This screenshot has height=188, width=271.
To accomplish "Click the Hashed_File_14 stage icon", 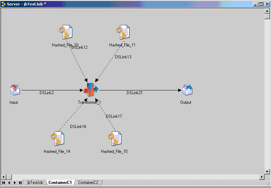I will point(57,139).
